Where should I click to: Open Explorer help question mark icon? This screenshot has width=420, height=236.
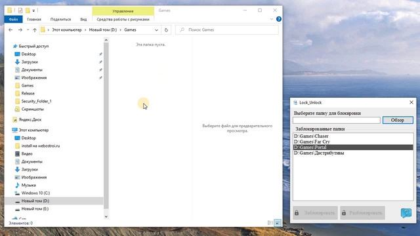coord(278,19)
